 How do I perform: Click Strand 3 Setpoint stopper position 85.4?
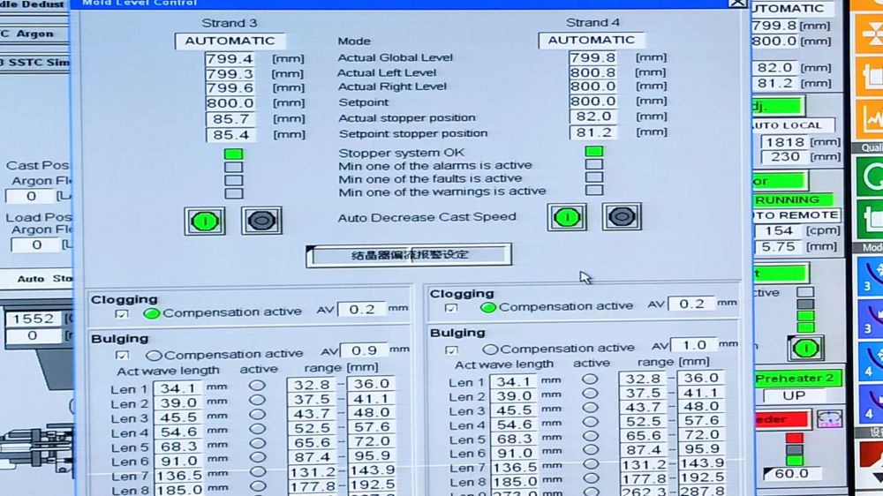point(230,134)
